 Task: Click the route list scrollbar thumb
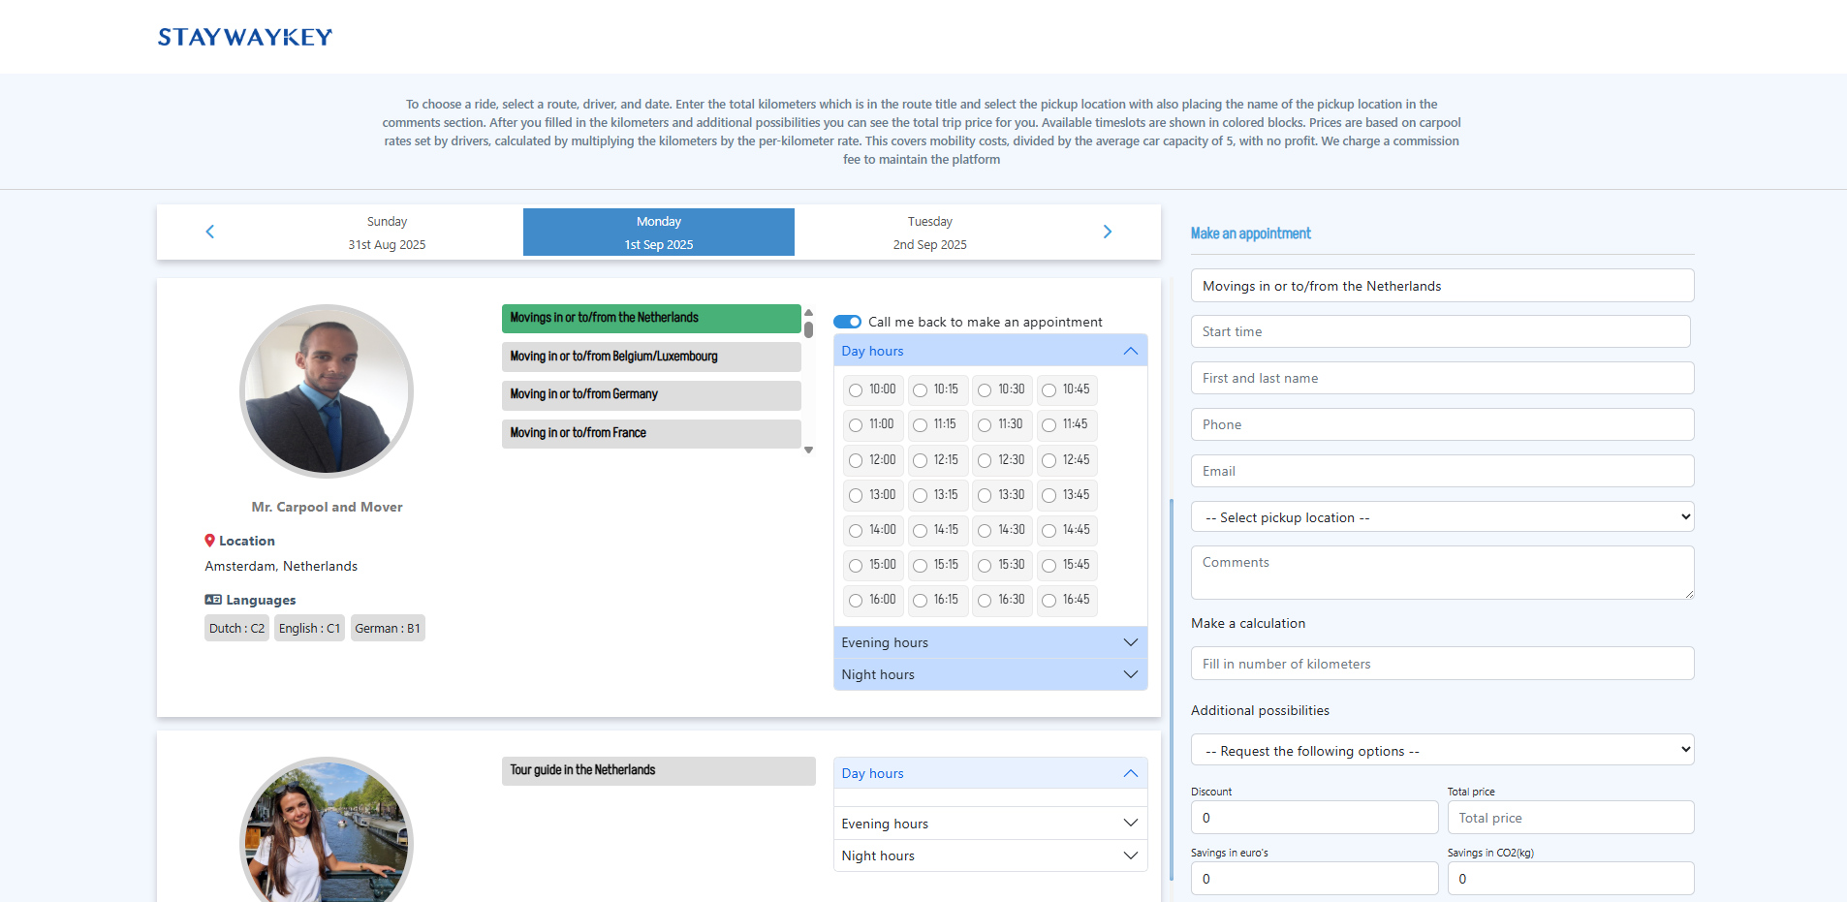808,329
